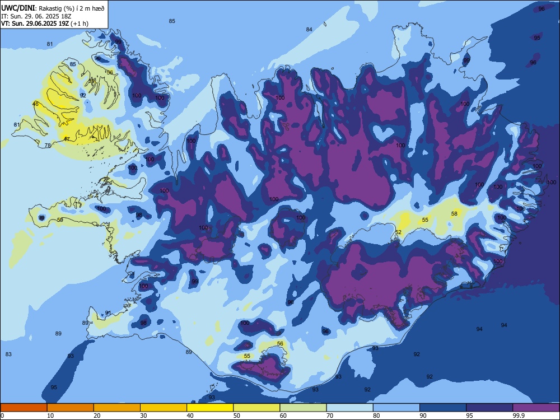560x420 pixels.
Task: Select the light blue 80–90 legend swatch
Action: click(396, 408)
